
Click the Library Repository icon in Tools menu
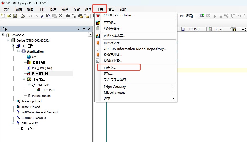[98, 23]
